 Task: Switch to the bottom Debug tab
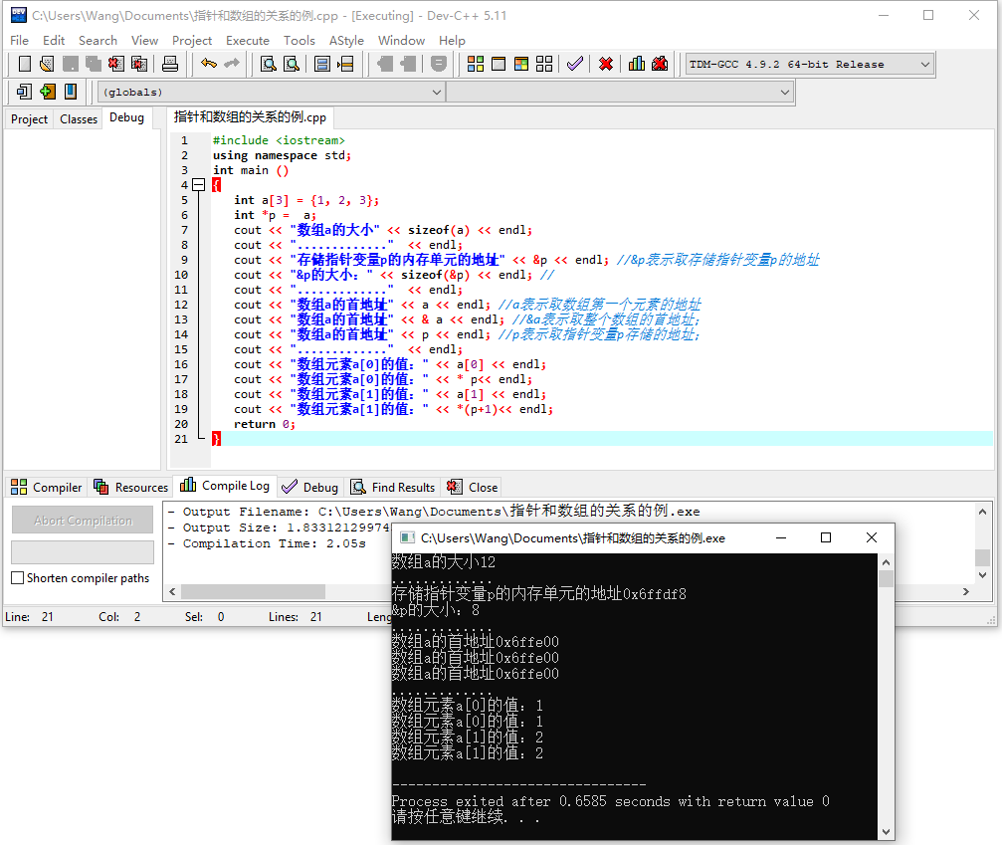309,487
